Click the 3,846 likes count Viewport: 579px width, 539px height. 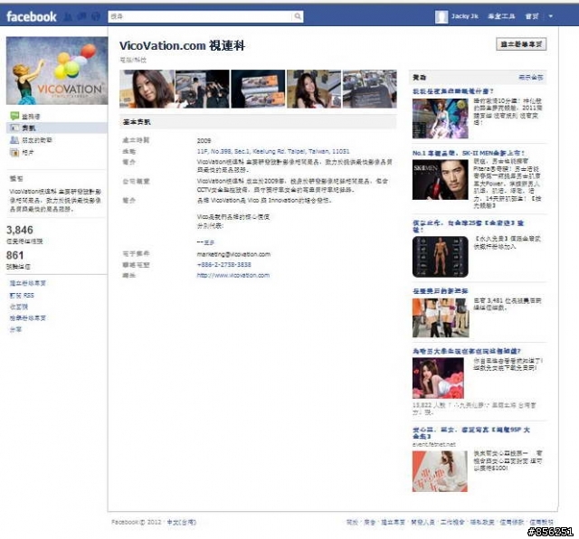pyautogui.click(x=20, y=230)
